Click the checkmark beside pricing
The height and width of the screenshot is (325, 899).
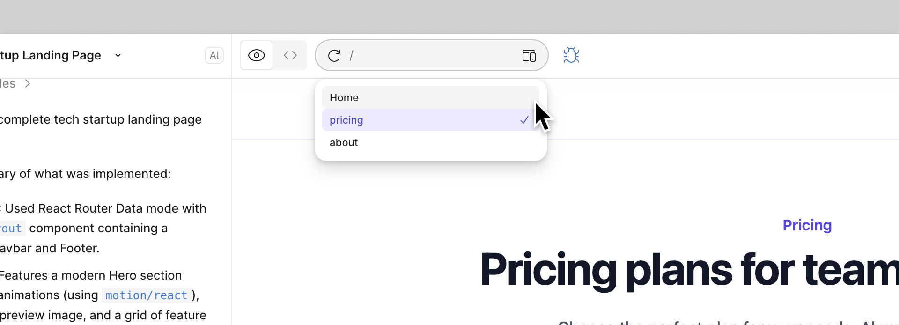tap(524, 120)
